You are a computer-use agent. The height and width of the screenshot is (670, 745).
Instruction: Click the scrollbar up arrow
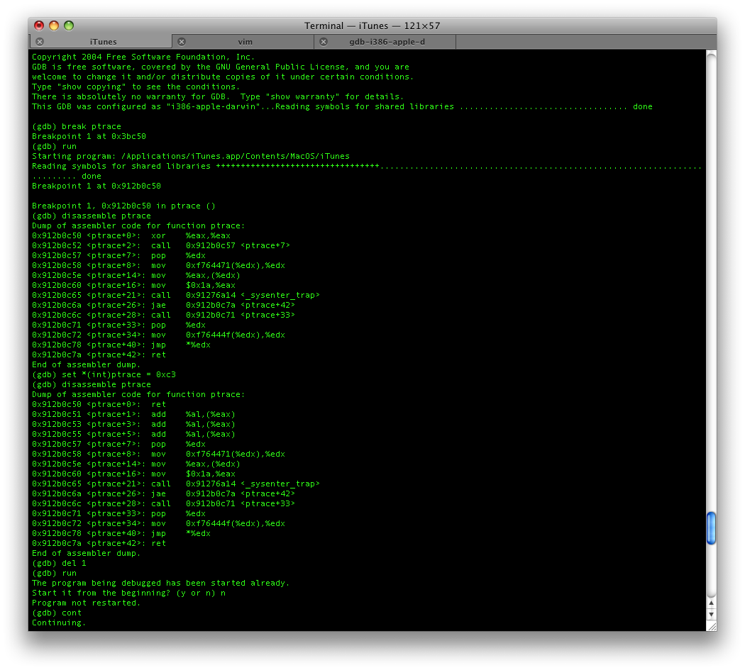click(x=711, y=603)
